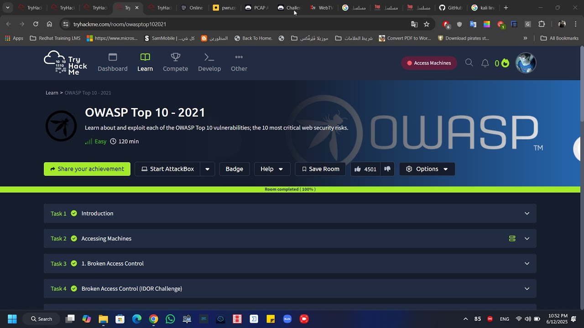
Task: Open a new browser tab
Action: point(506,8)
